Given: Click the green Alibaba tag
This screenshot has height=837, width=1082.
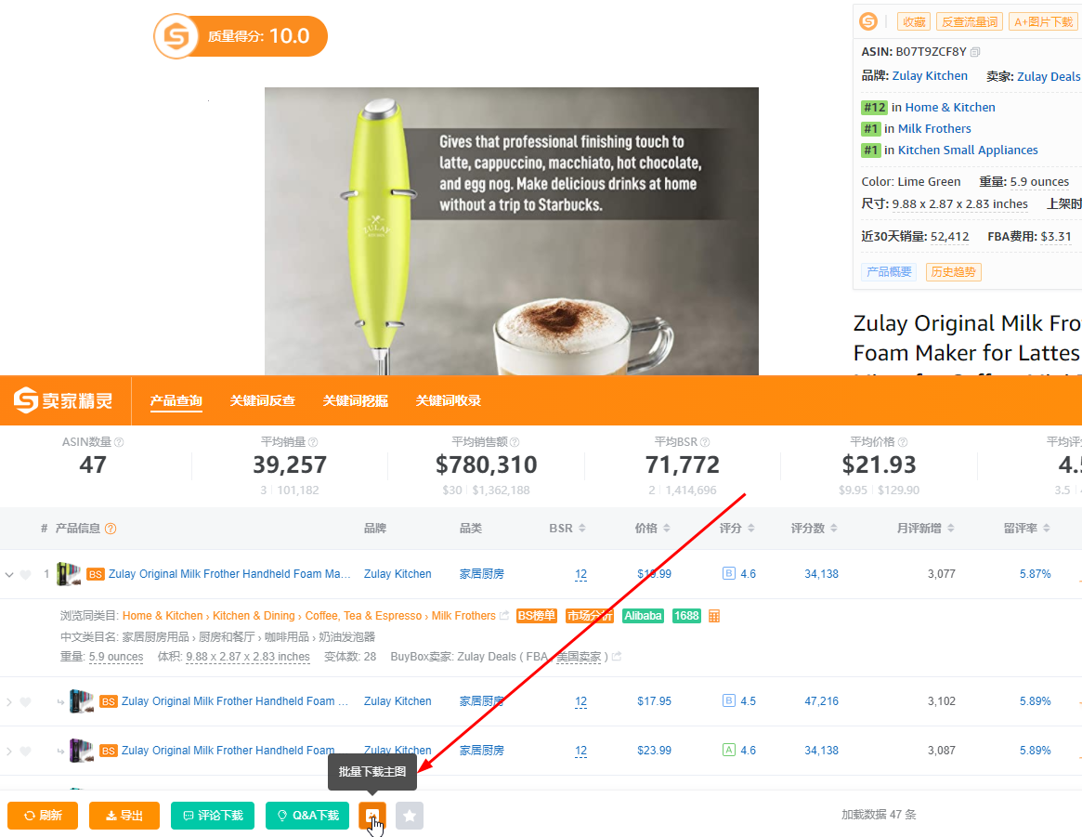Looking at the screenshot, I should pyautogui.click(x=643, y=616).
